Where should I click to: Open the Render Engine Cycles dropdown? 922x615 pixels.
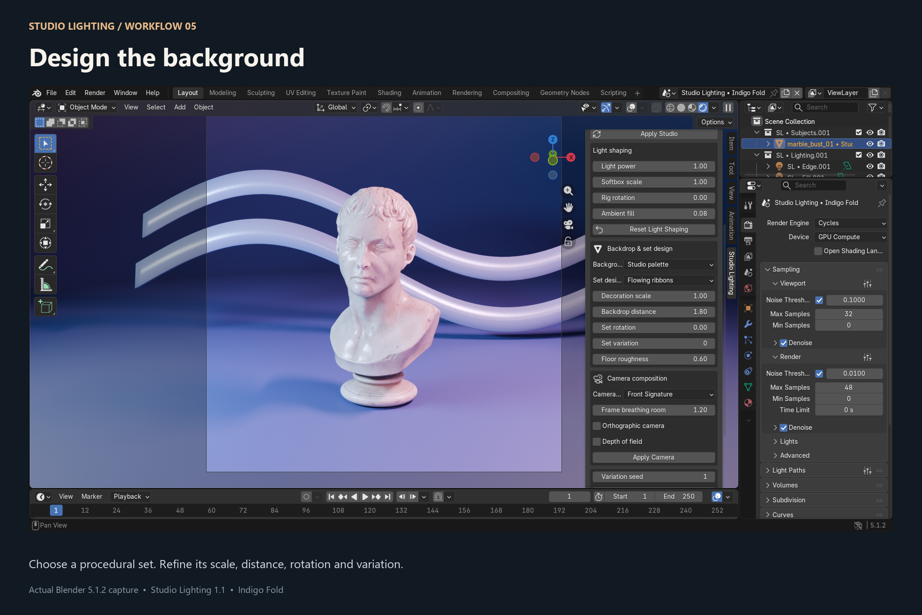(851, 223)
